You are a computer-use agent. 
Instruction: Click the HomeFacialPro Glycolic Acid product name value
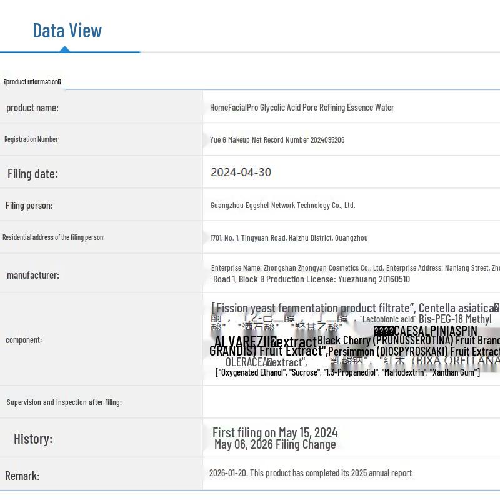point(302,107)
